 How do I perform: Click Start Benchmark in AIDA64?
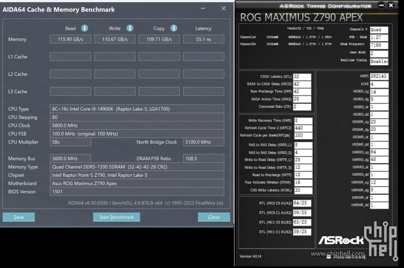tap(116, 217)
